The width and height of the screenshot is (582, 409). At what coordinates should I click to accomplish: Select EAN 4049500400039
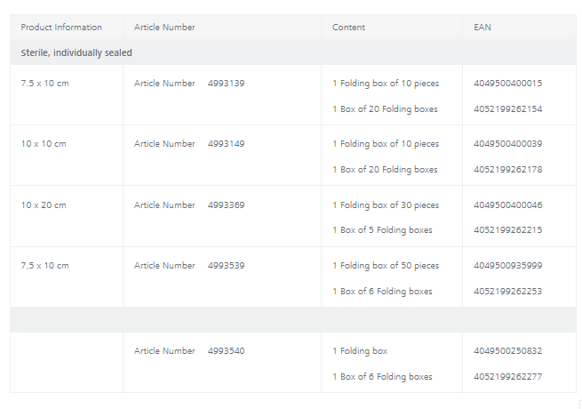point(507,144)
